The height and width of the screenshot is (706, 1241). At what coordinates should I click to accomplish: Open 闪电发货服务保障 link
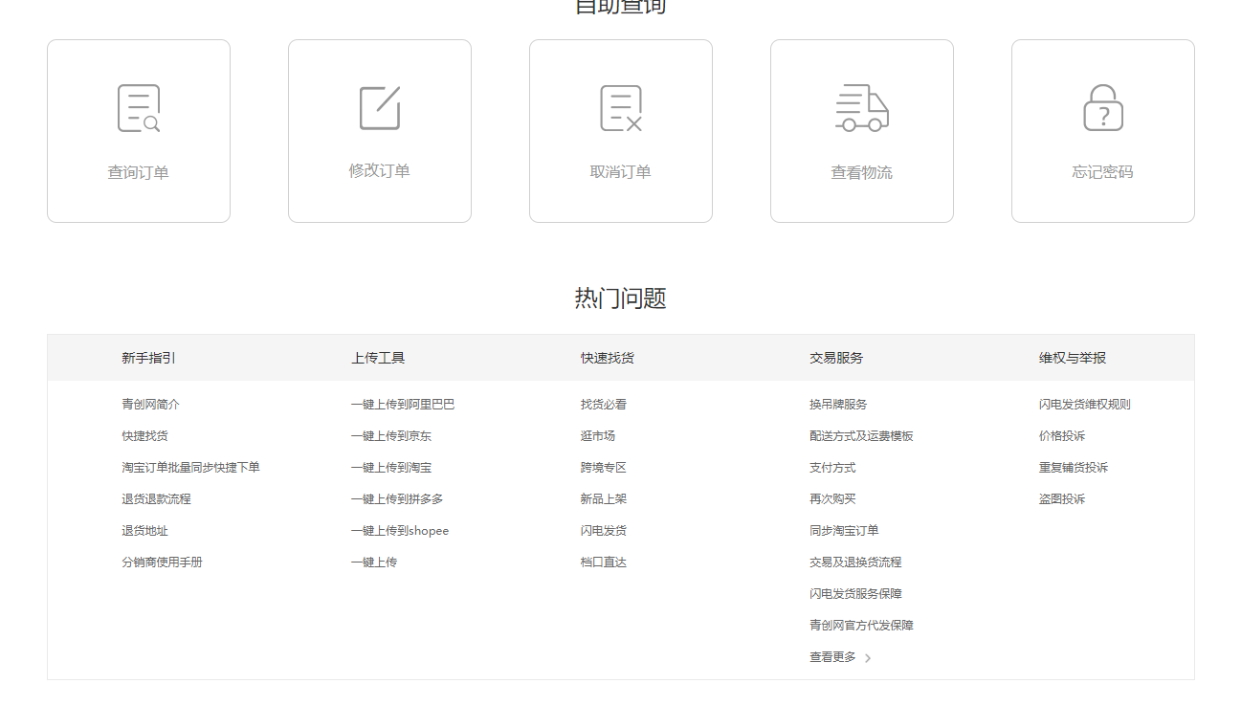855,594
